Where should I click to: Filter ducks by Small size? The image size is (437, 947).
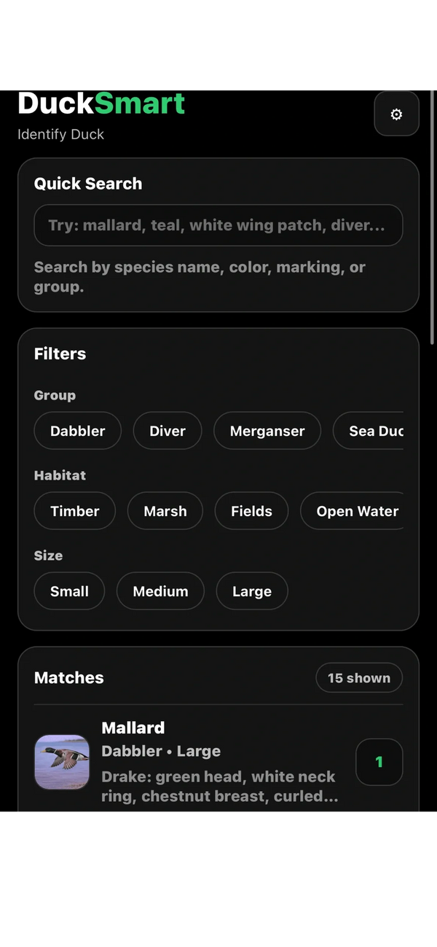(69, 591)
